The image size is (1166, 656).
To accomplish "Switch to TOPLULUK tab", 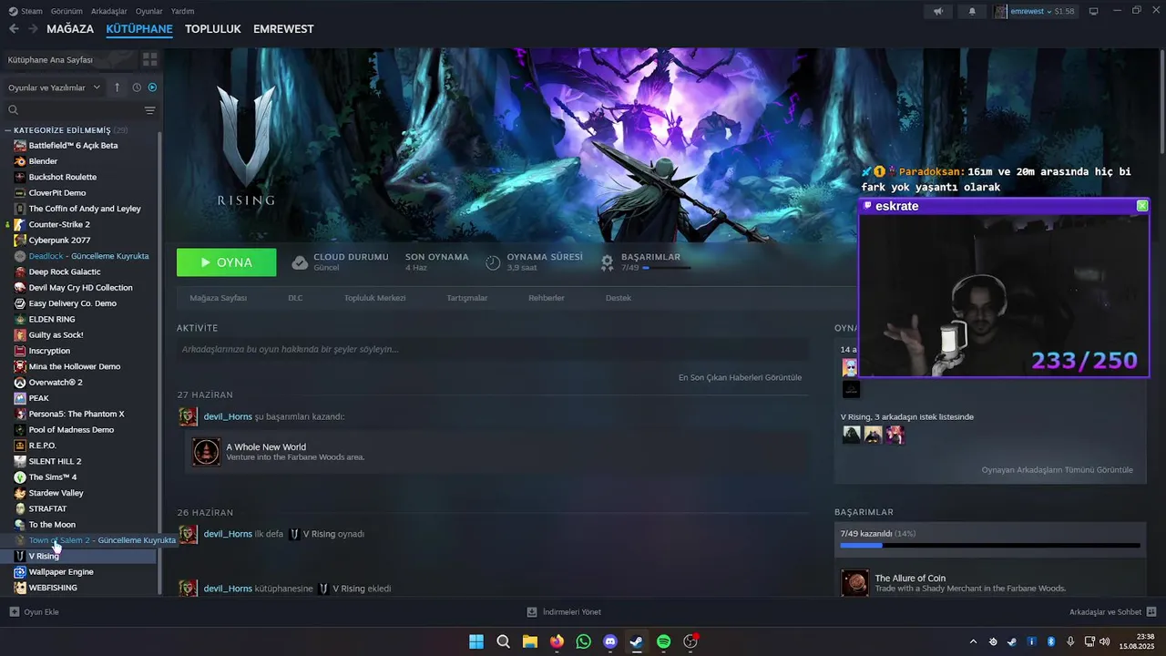I will click(x=212, y=29).
